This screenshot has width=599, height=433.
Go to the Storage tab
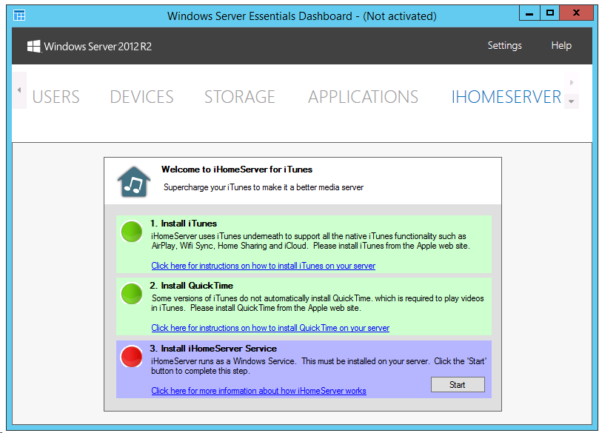point(239,97)
